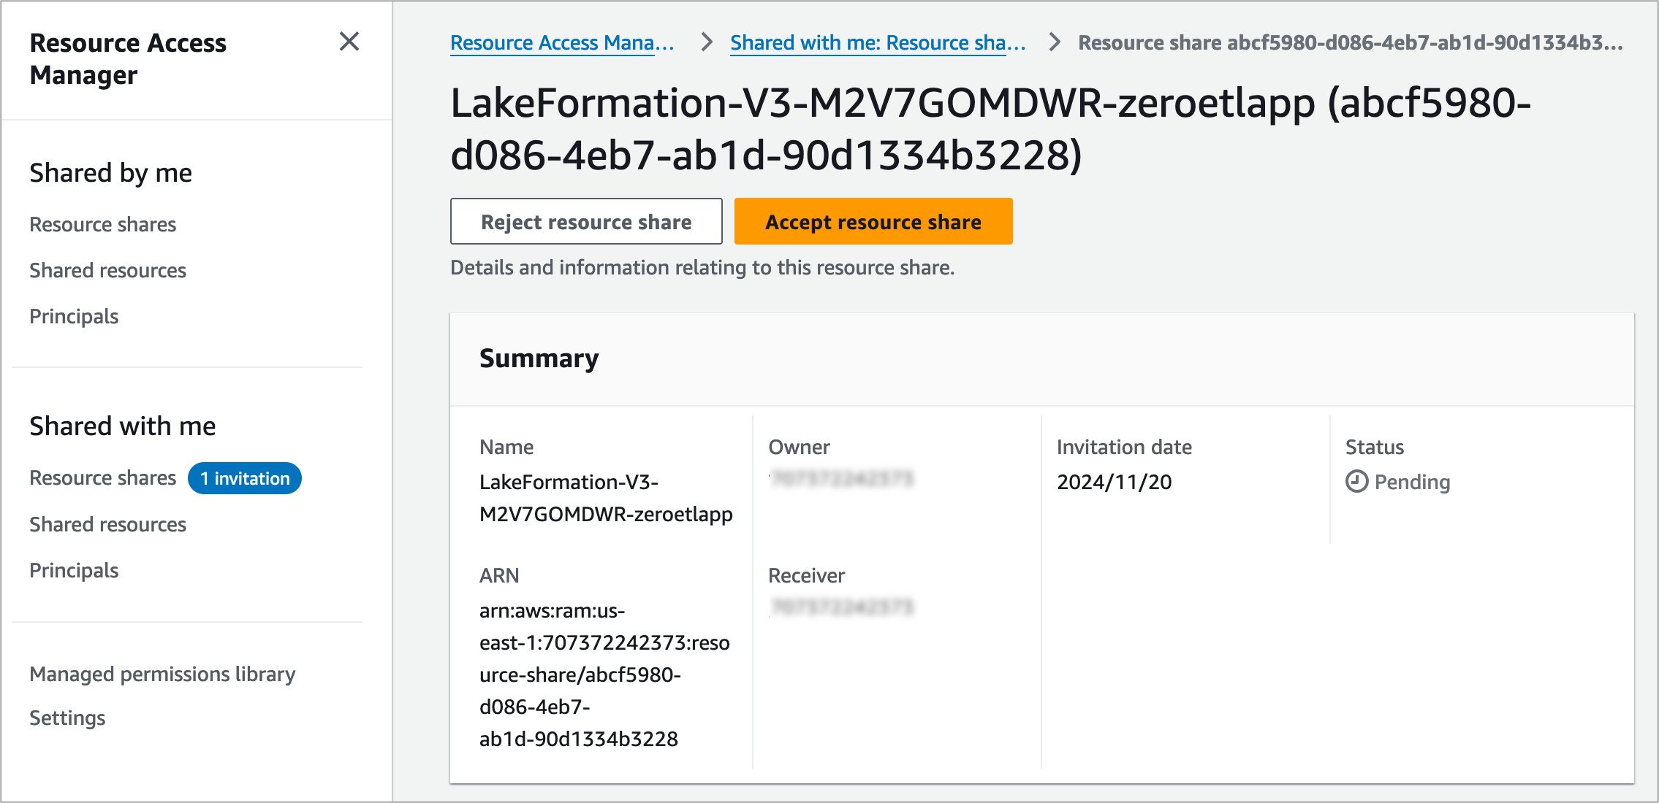Open Managed permissions library

coord(162,674)
